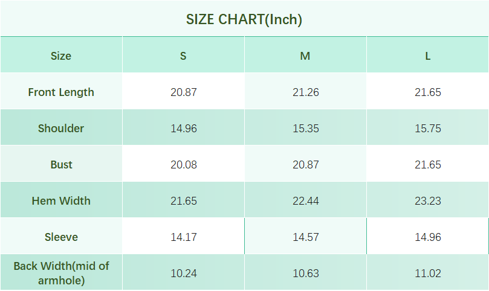
Task: Select the Shoulder row label
Action: click(x=61, y=129)
